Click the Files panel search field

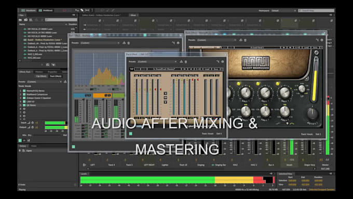point(61,20)
